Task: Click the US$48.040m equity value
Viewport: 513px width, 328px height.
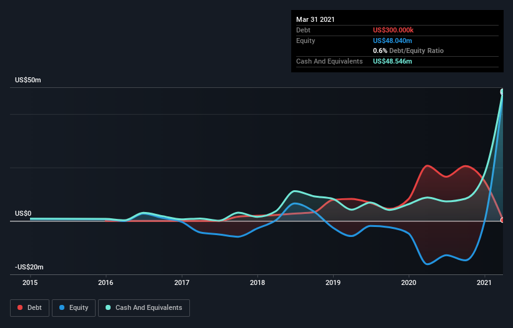Action: [x=392, y=41]
